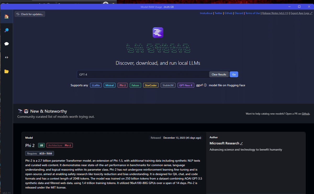Image resolution: width=314 pixels, height=194 pixels.
Task: Click the gguf info circle icon
Action: (x=205, y=85)
